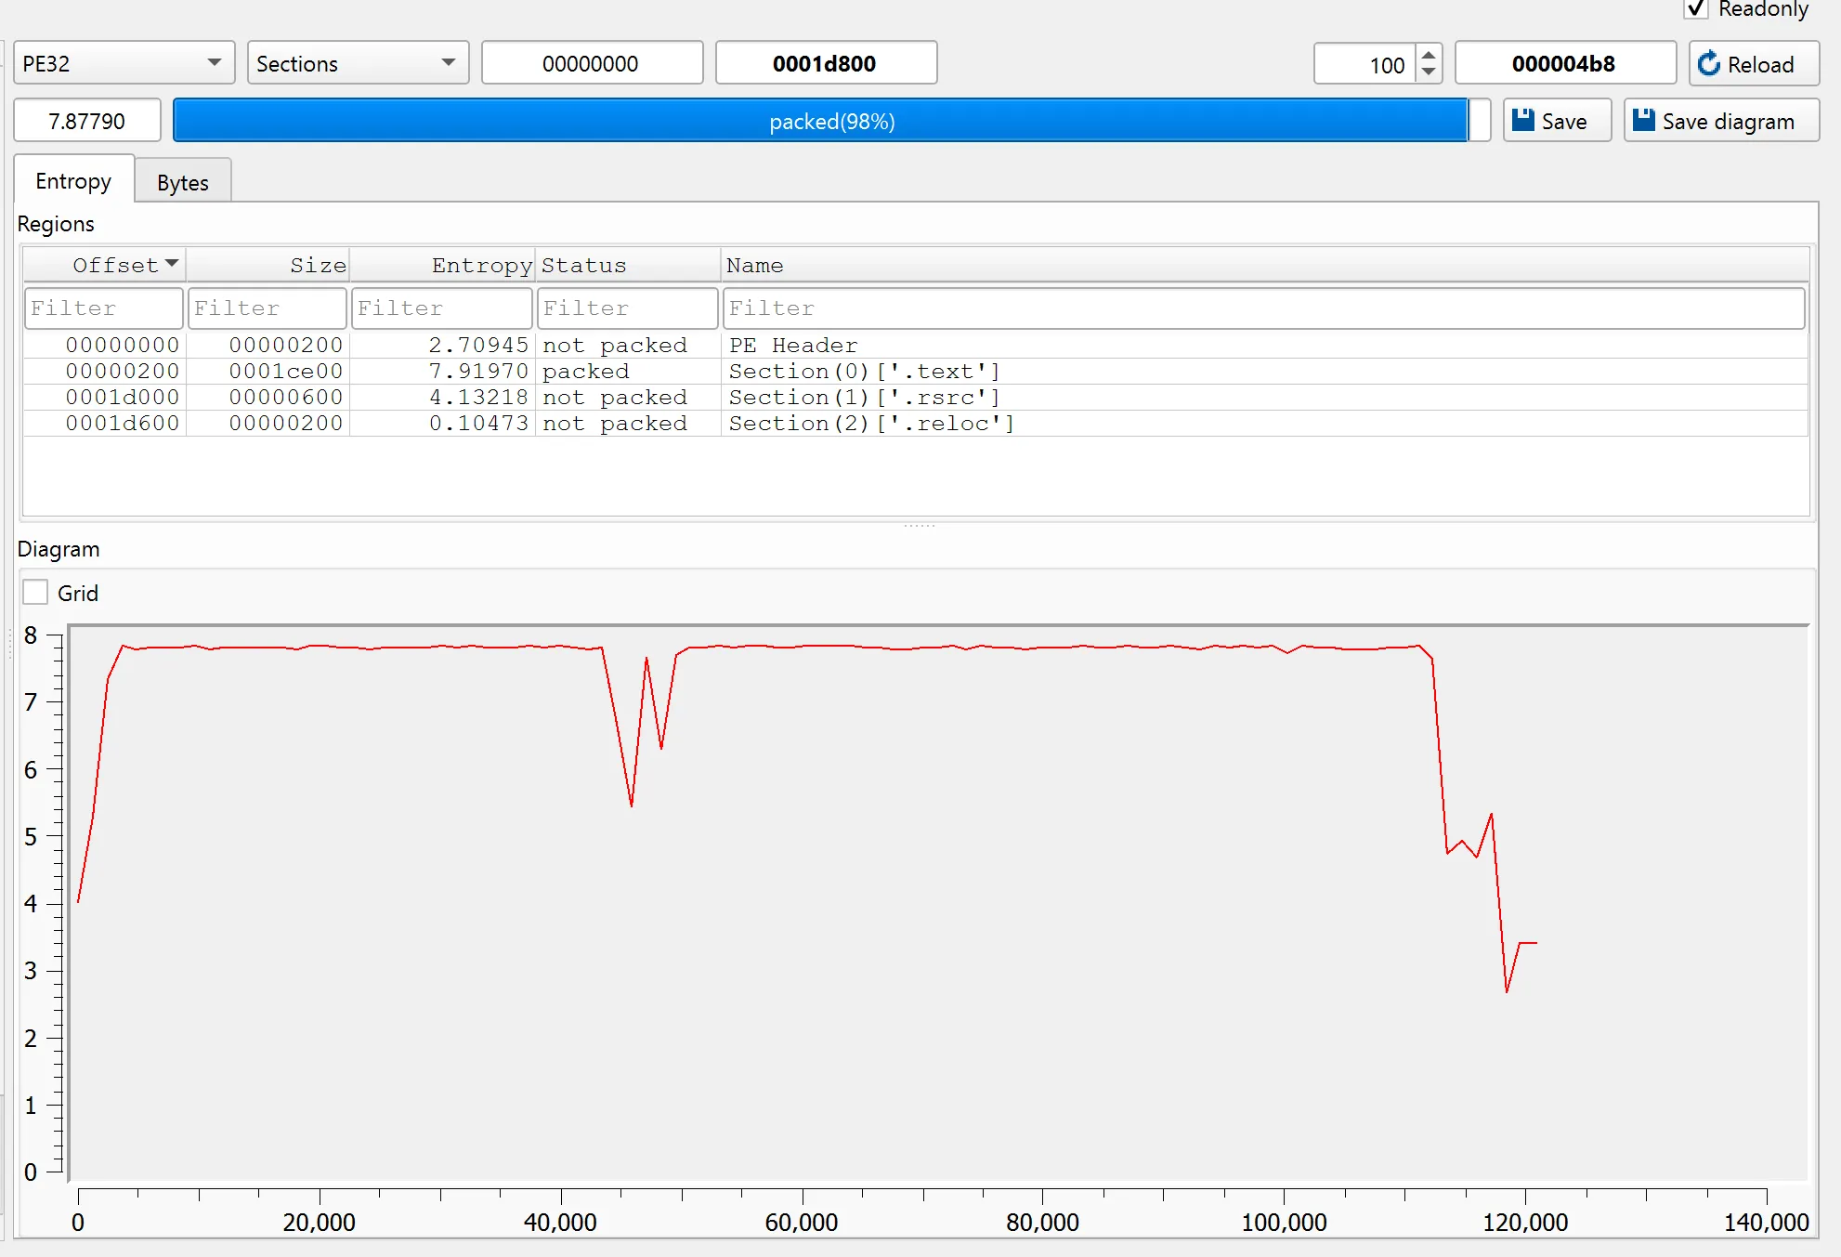Enable the Grid checkbox
Image resolution: width=1841 pixels, height=1257 pixels.
[x=35, y=593]
